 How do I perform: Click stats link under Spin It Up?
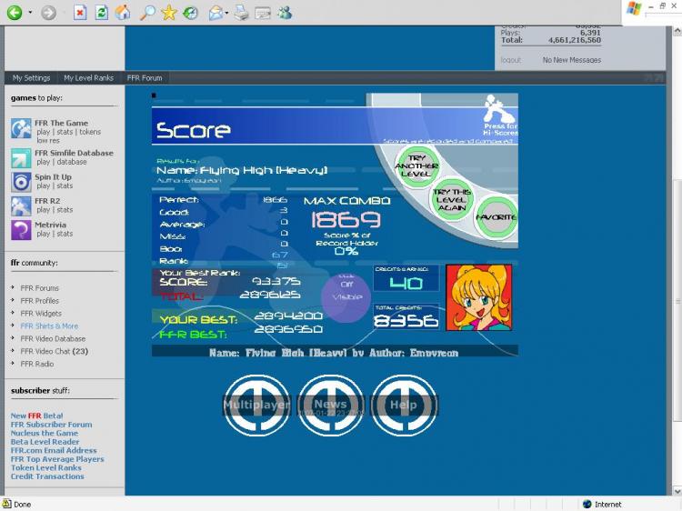[65, 185]
